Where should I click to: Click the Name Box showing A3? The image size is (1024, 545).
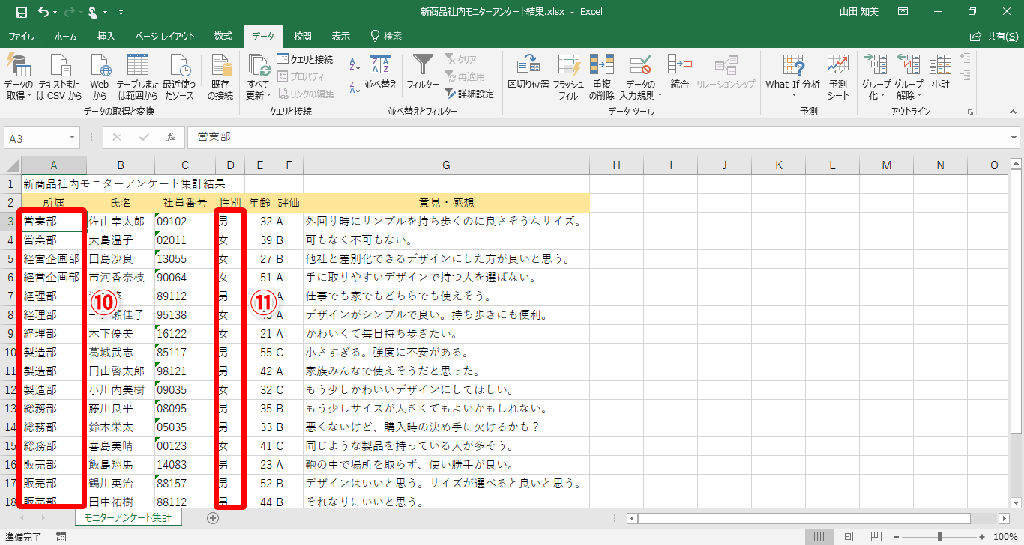[36, 138]
